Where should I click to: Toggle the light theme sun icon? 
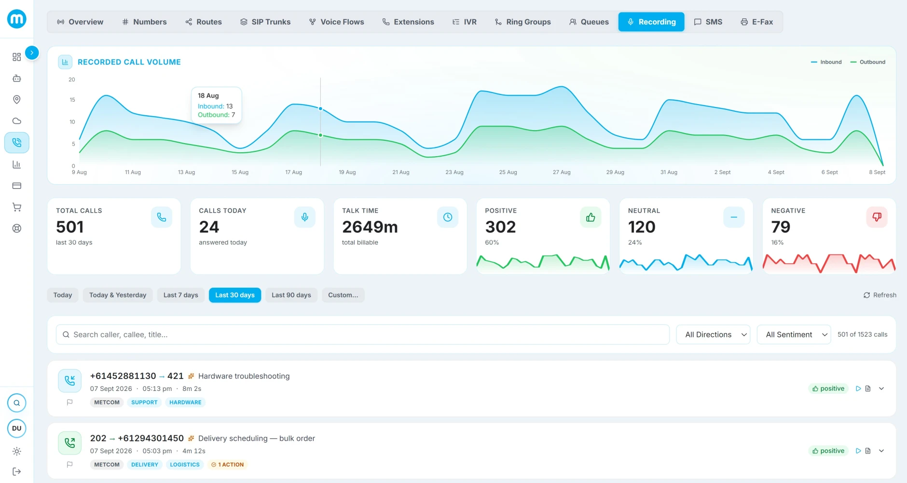[17, 452]
